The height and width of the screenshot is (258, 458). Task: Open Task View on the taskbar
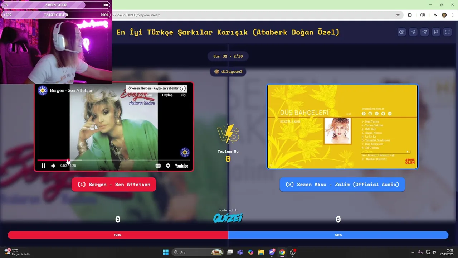click(x=230, y=252)
